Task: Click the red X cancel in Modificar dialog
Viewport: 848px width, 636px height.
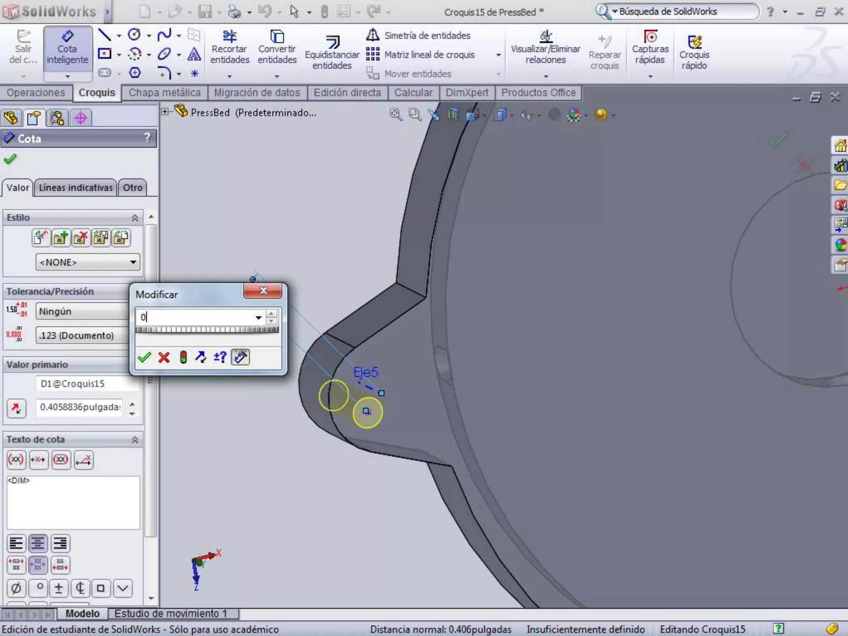Action: point(164,357)
